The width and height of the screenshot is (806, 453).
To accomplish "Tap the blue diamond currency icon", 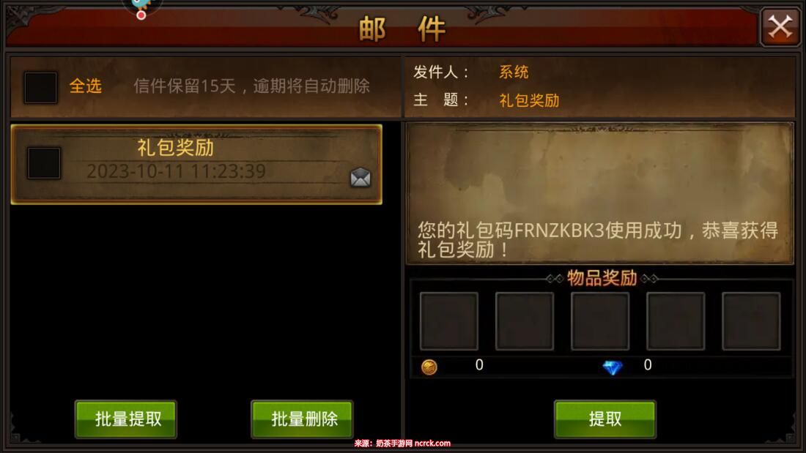I will click(613, 367).
